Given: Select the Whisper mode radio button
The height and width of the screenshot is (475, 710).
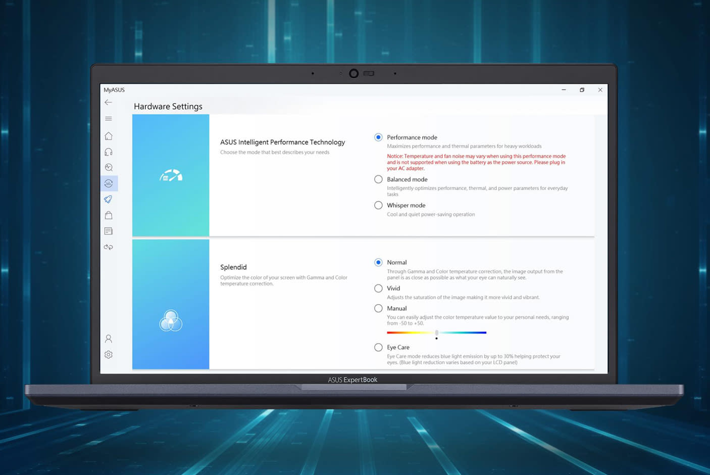Looking at the screenshot, I should tap(378, 205).
